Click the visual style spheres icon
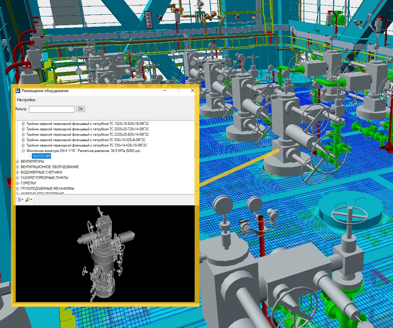 (27, 199)
